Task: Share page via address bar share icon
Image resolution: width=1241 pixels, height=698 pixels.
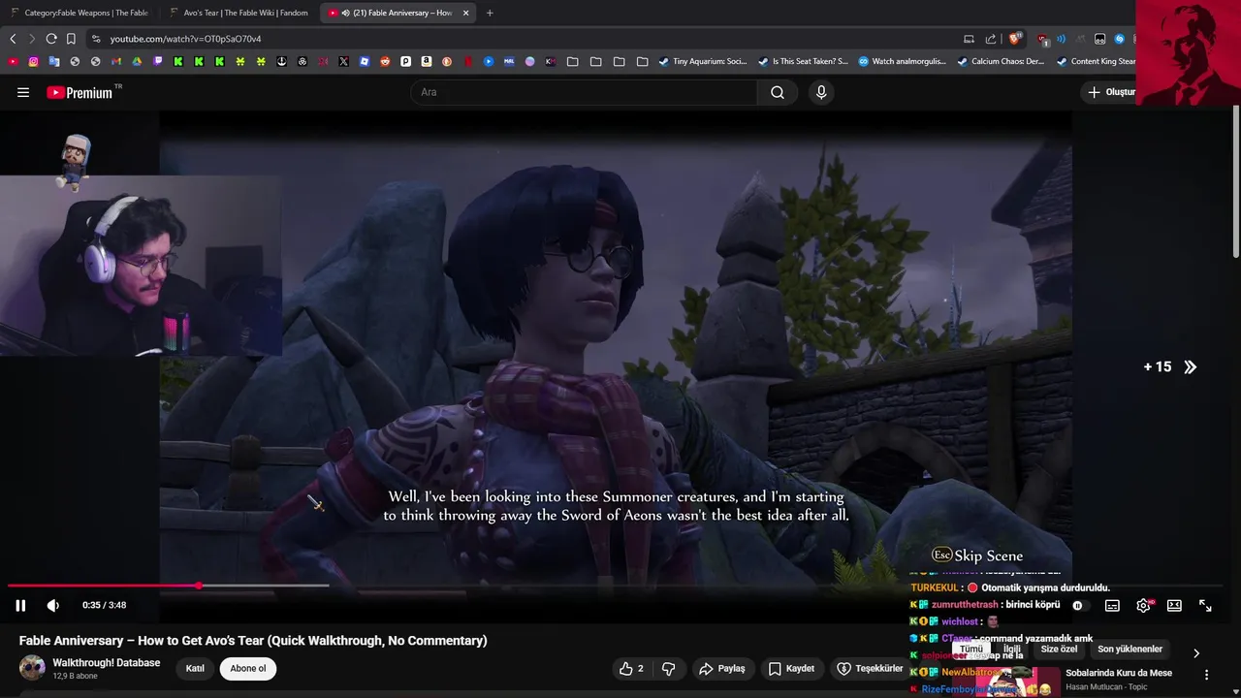Action: (x=991, y=39)
